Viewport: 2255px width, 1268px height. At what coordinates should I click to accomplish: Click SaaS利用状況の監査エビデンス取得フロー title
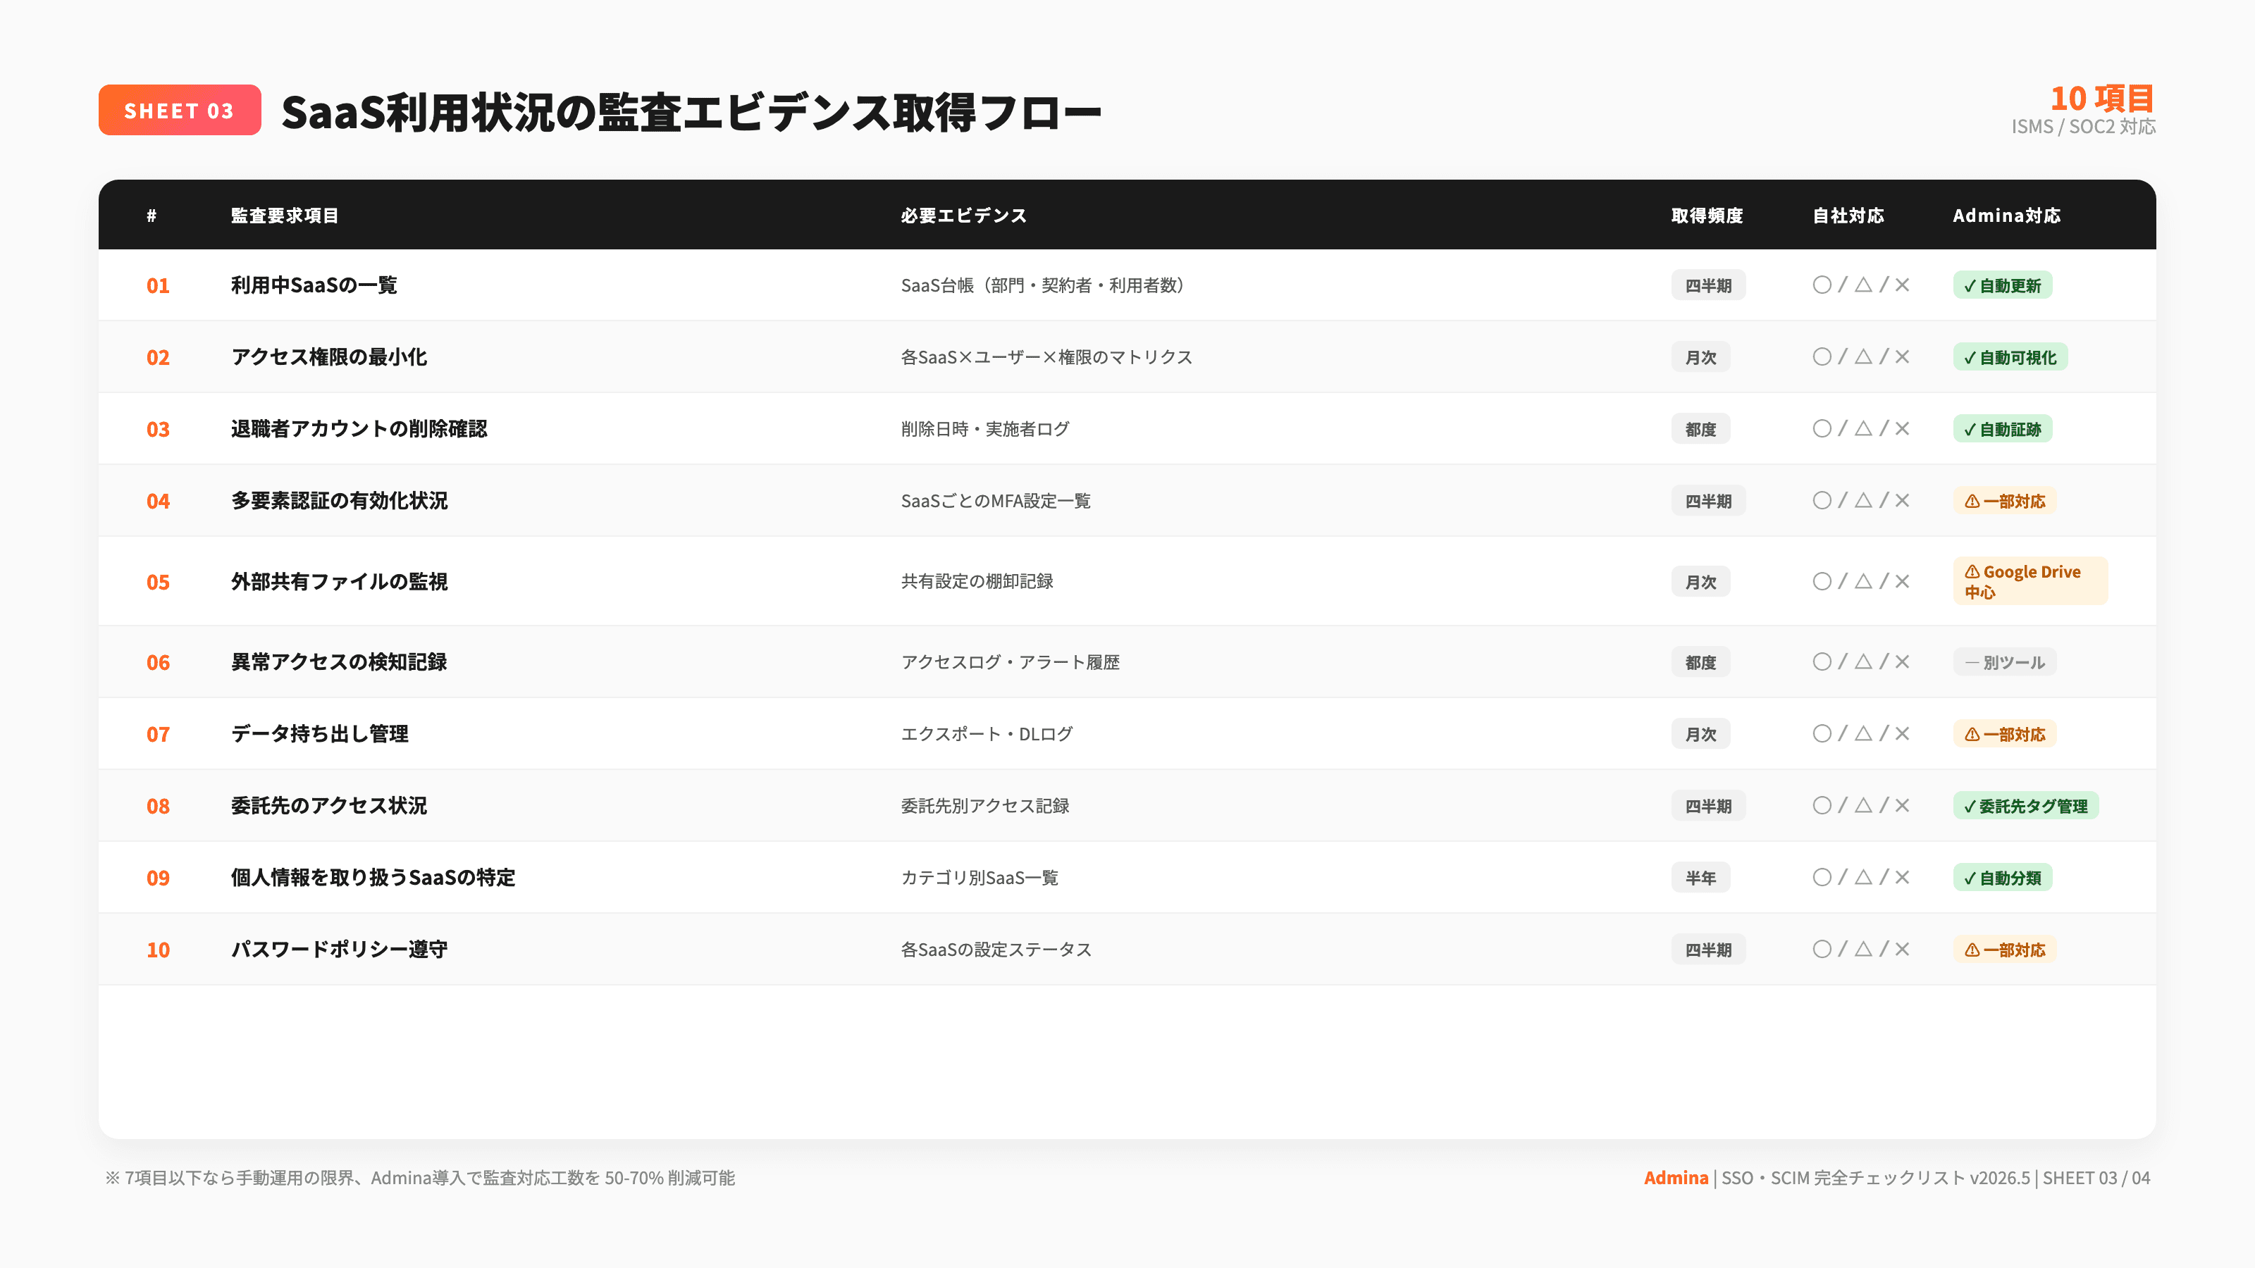(691, 111)
